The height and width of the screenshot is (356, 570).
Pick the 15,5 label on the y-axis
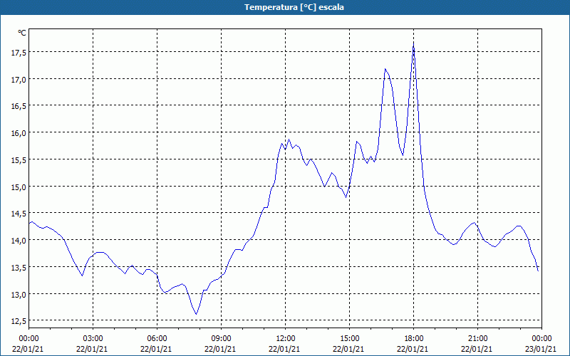pos(19,160)
